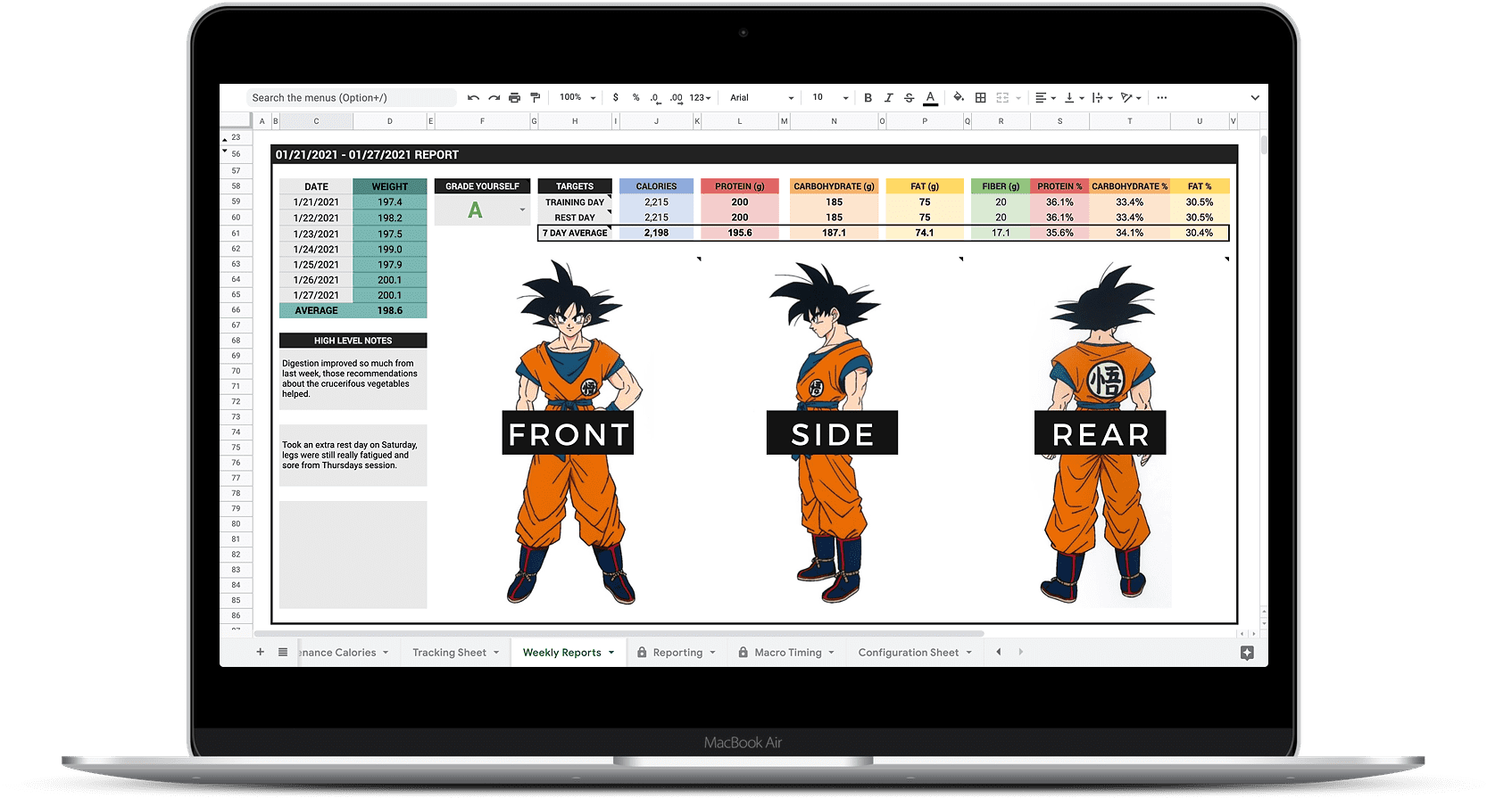Screen dimensions: 1487x798
Task: Click the Explore button in bottom corner
Action: coord(1247,653)
